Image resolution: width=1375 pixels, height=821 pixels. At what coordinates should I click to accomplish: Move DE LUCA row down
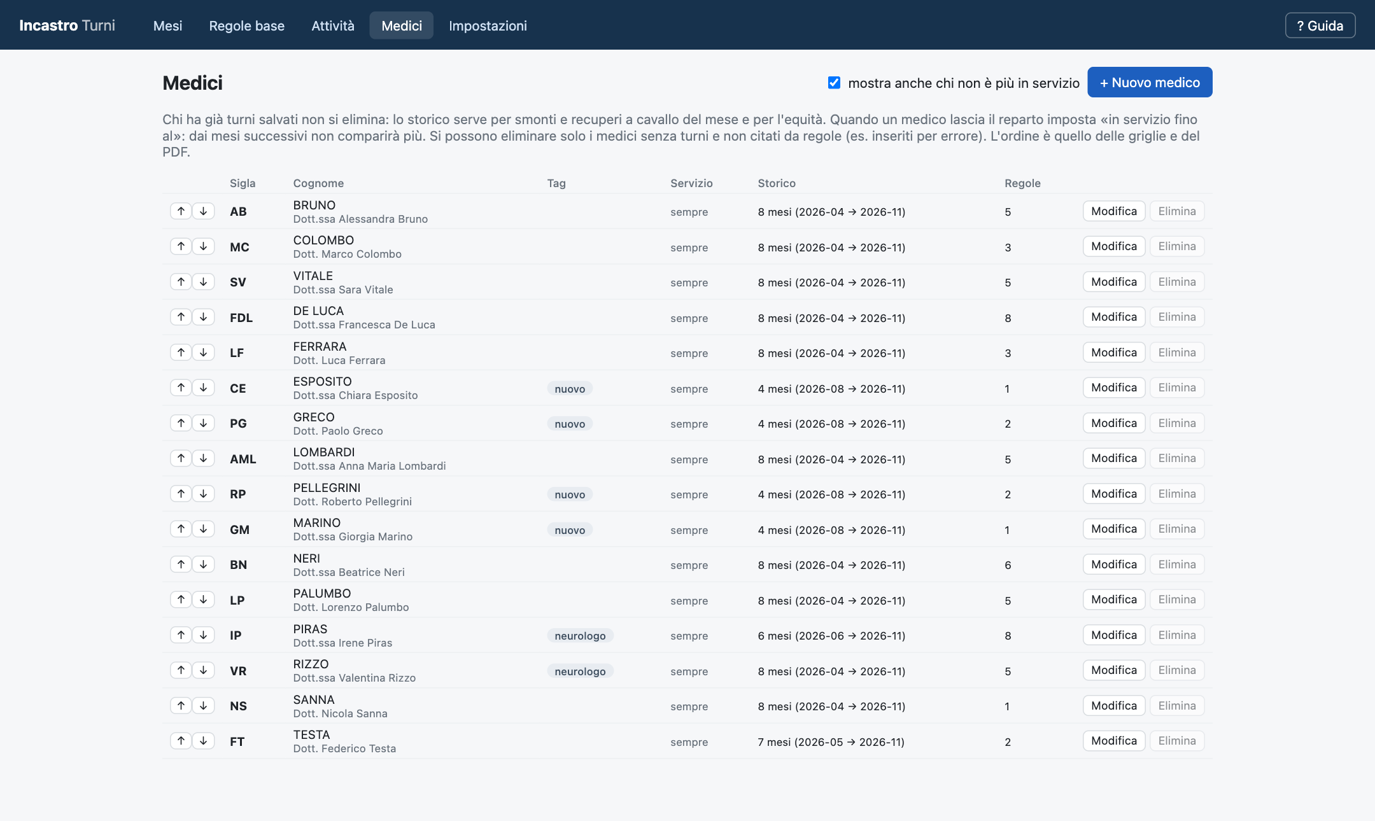pyautogui.click(x=203, y=317)
